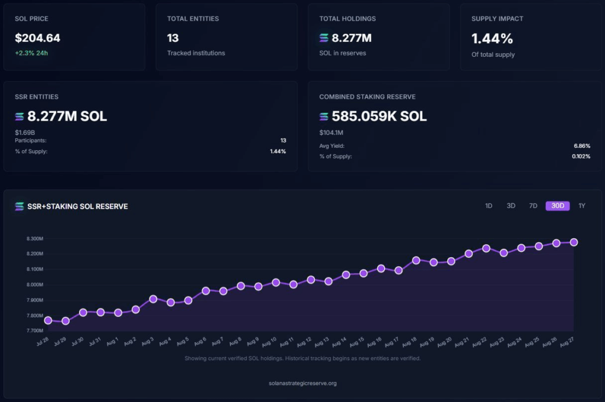This screenshot has width=605, height=402.
Task: Click the 585.059K SOL staking reserve figure
Action: tap(379, 116)
